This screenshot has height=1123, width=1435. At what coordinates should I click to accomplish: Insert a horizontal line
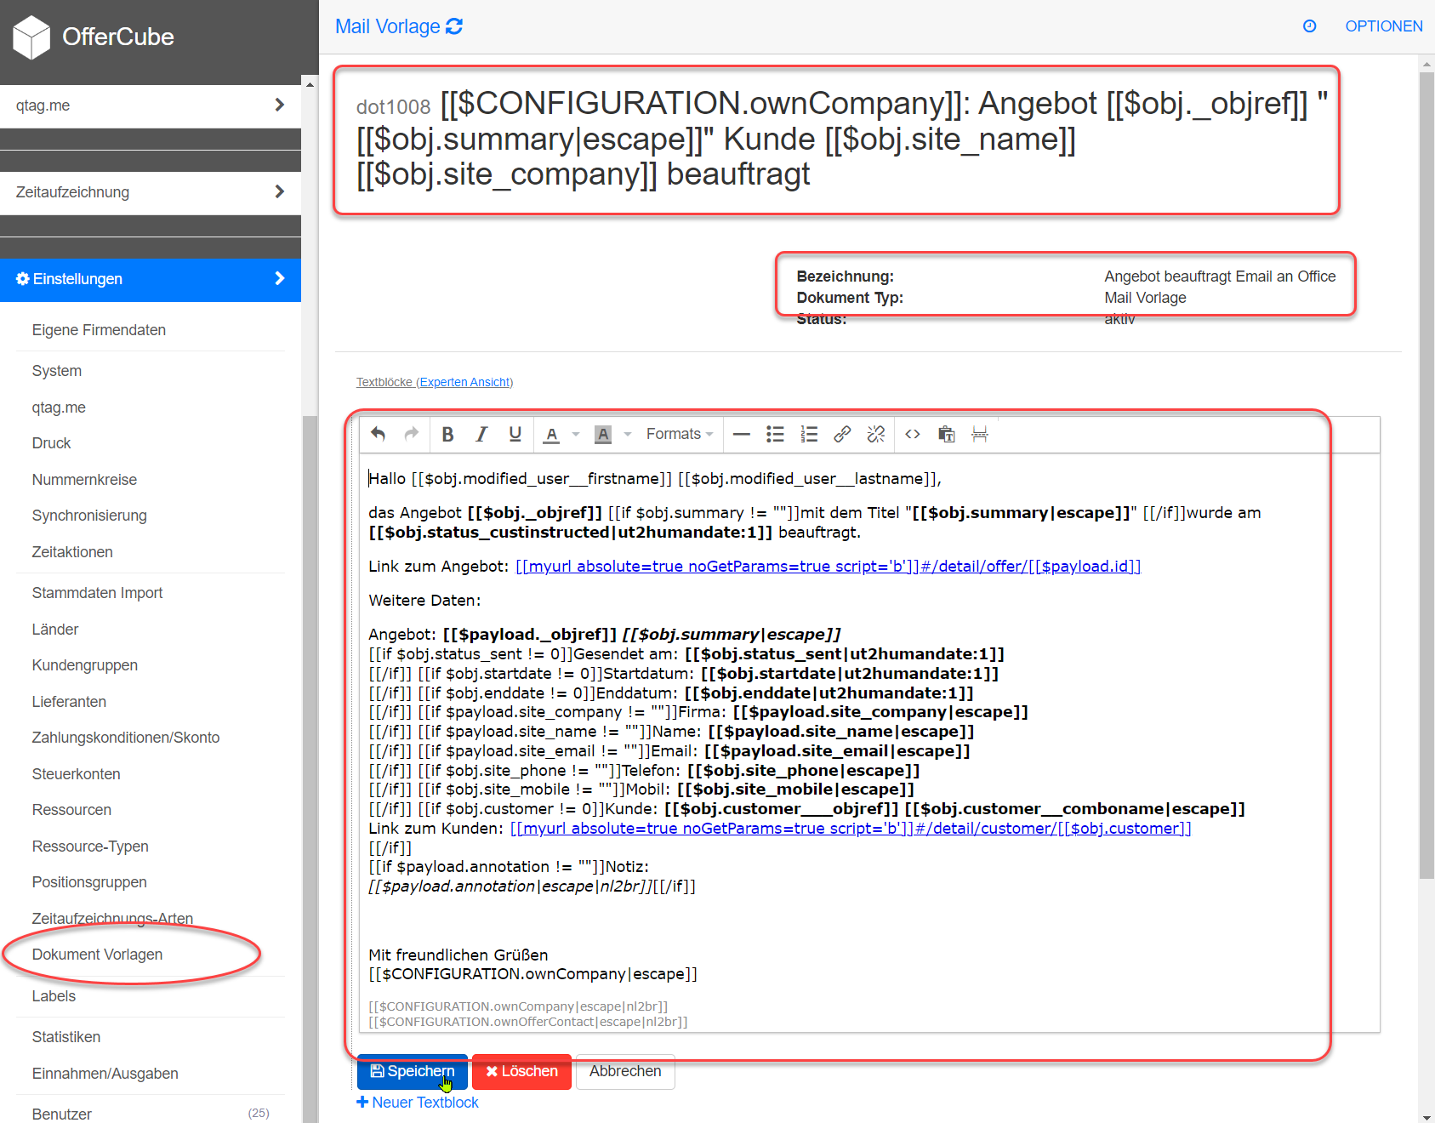[x=742, y=434]
